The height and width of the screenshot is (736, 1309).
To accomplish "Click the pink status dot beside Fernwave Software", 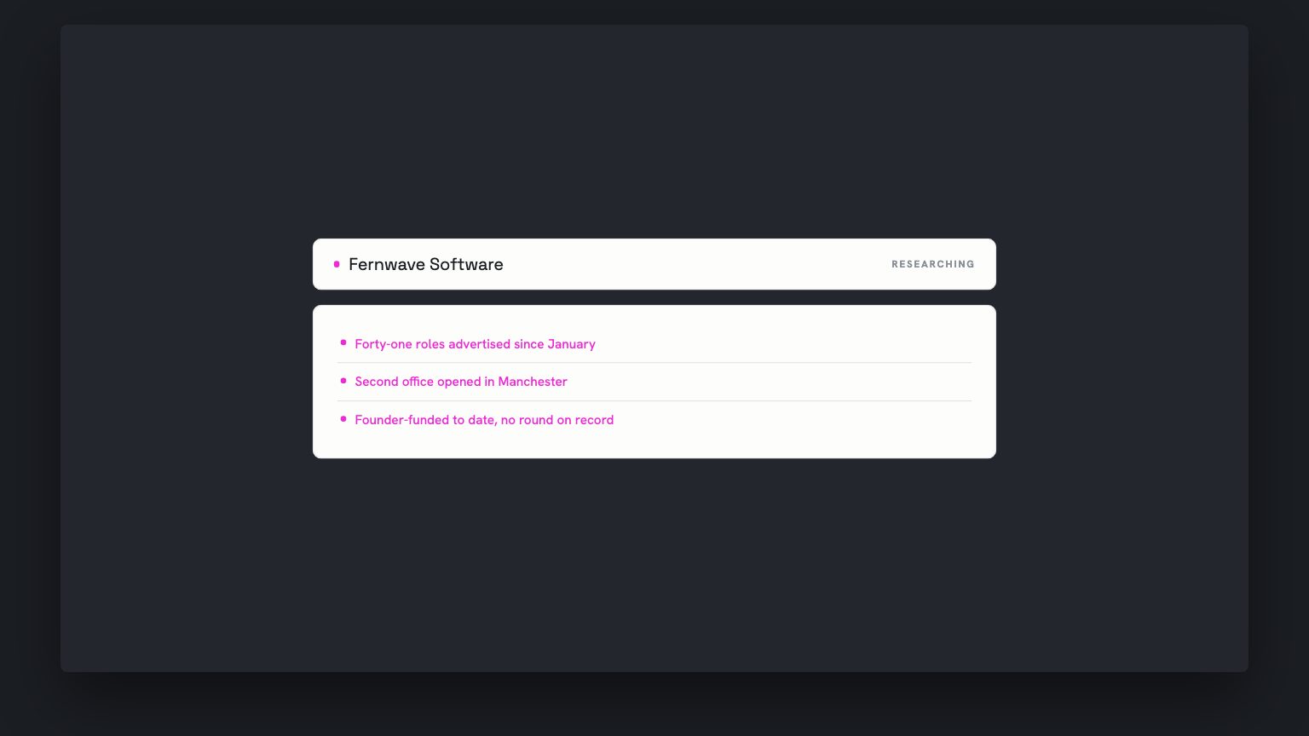I will click(337, 264).
